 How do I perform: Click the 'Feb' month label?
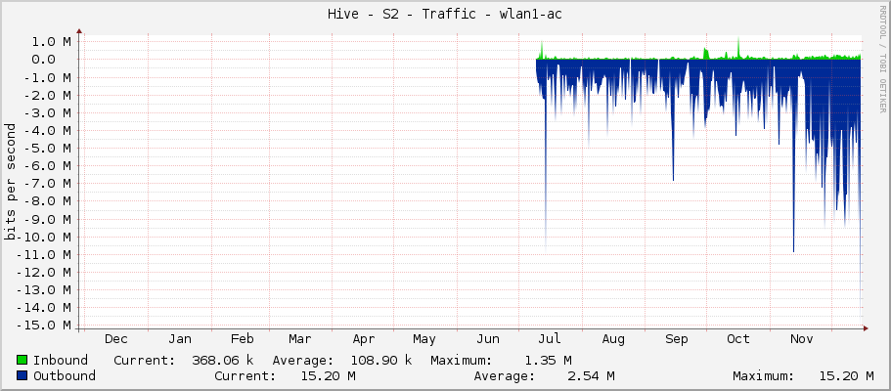point(243,339)
